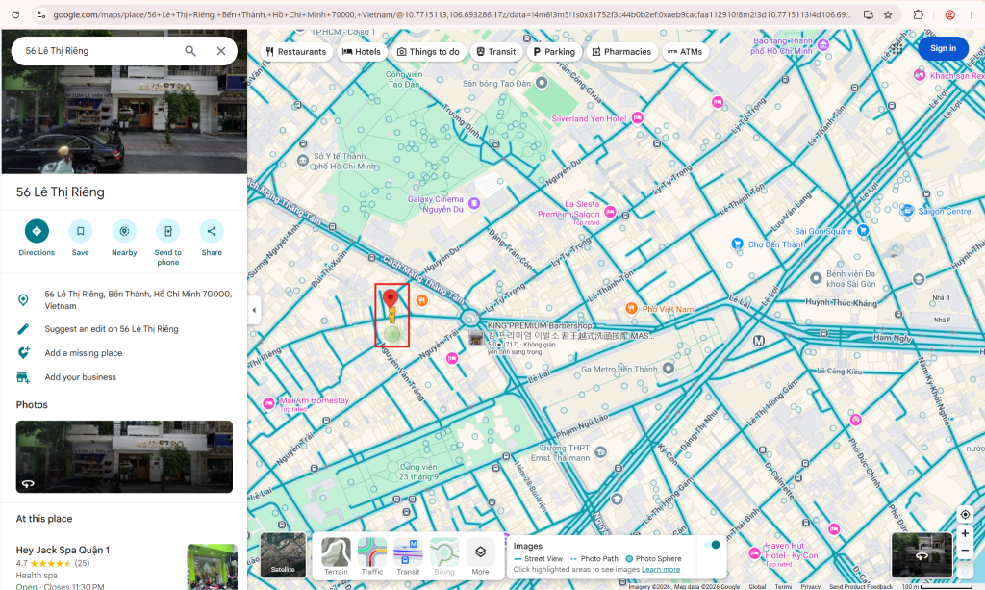The height and width of the screenshot is (590, 985).
Task: Click show your location button
Action: 965,515
